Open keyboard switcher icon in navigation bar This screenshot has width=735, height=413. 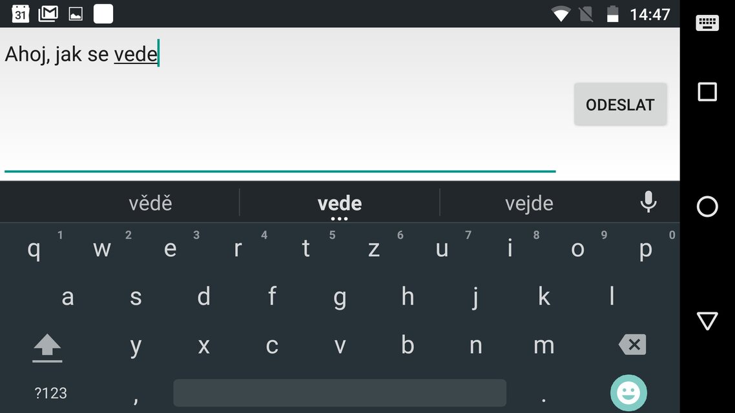707,23
